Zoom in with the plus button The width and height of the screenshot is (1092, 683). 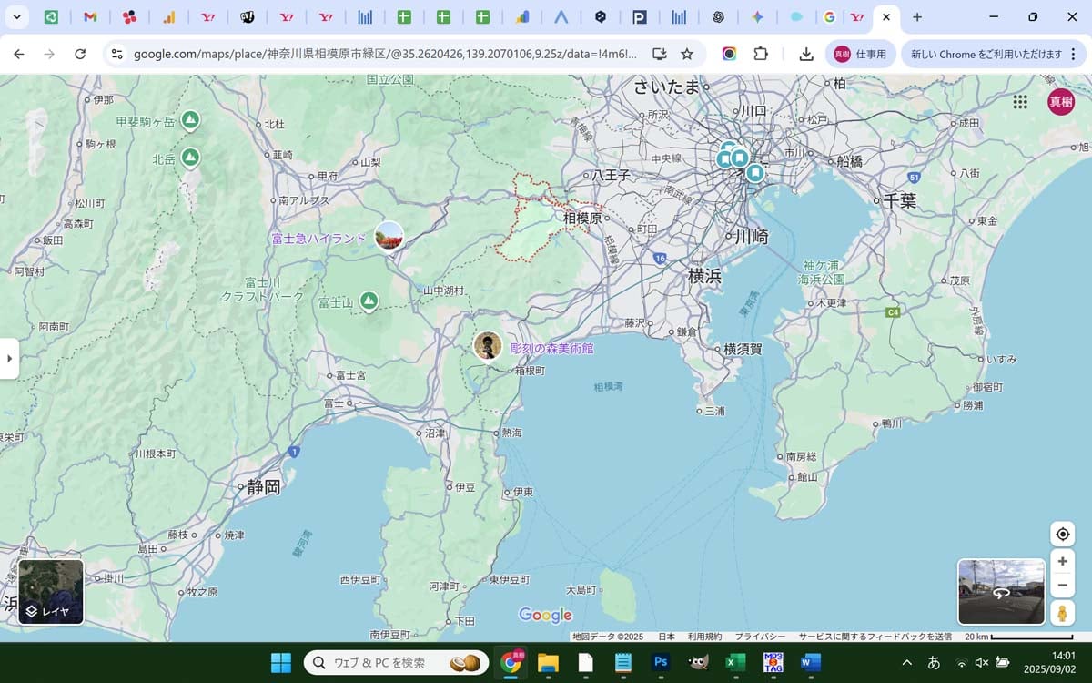[1062, 561]
